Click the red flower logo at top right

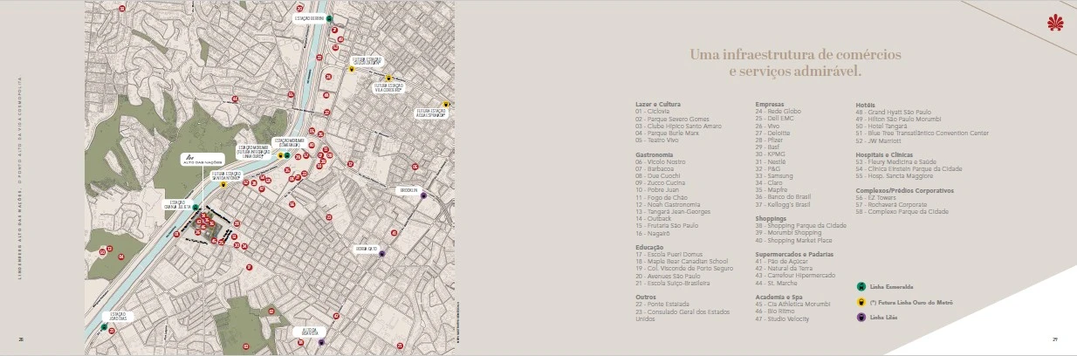(x=1054, y=24)
